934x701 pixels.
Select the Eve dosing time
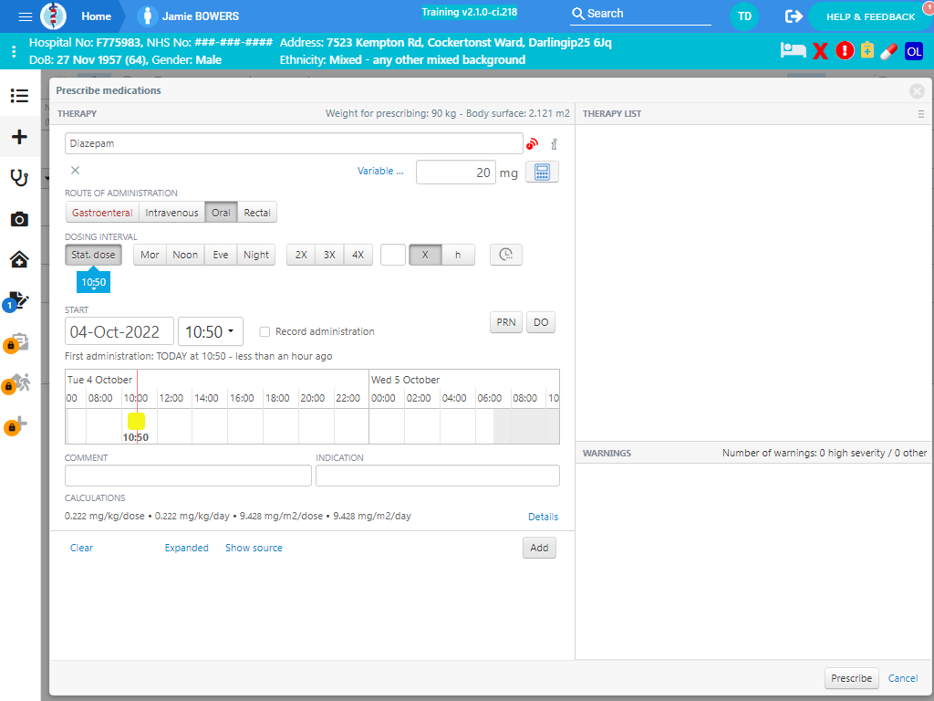pos(221,255)
